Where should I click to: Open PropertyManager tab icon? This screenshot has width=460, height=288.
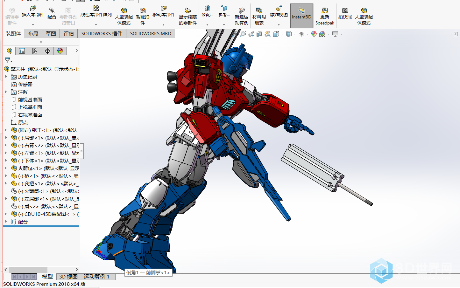22,51
